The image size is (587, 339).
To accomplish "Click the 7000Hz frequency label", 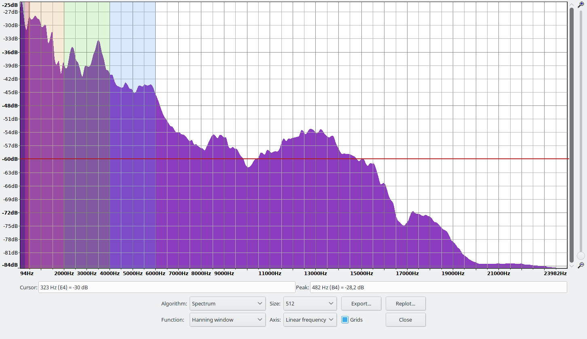I will tap(178, 274).
